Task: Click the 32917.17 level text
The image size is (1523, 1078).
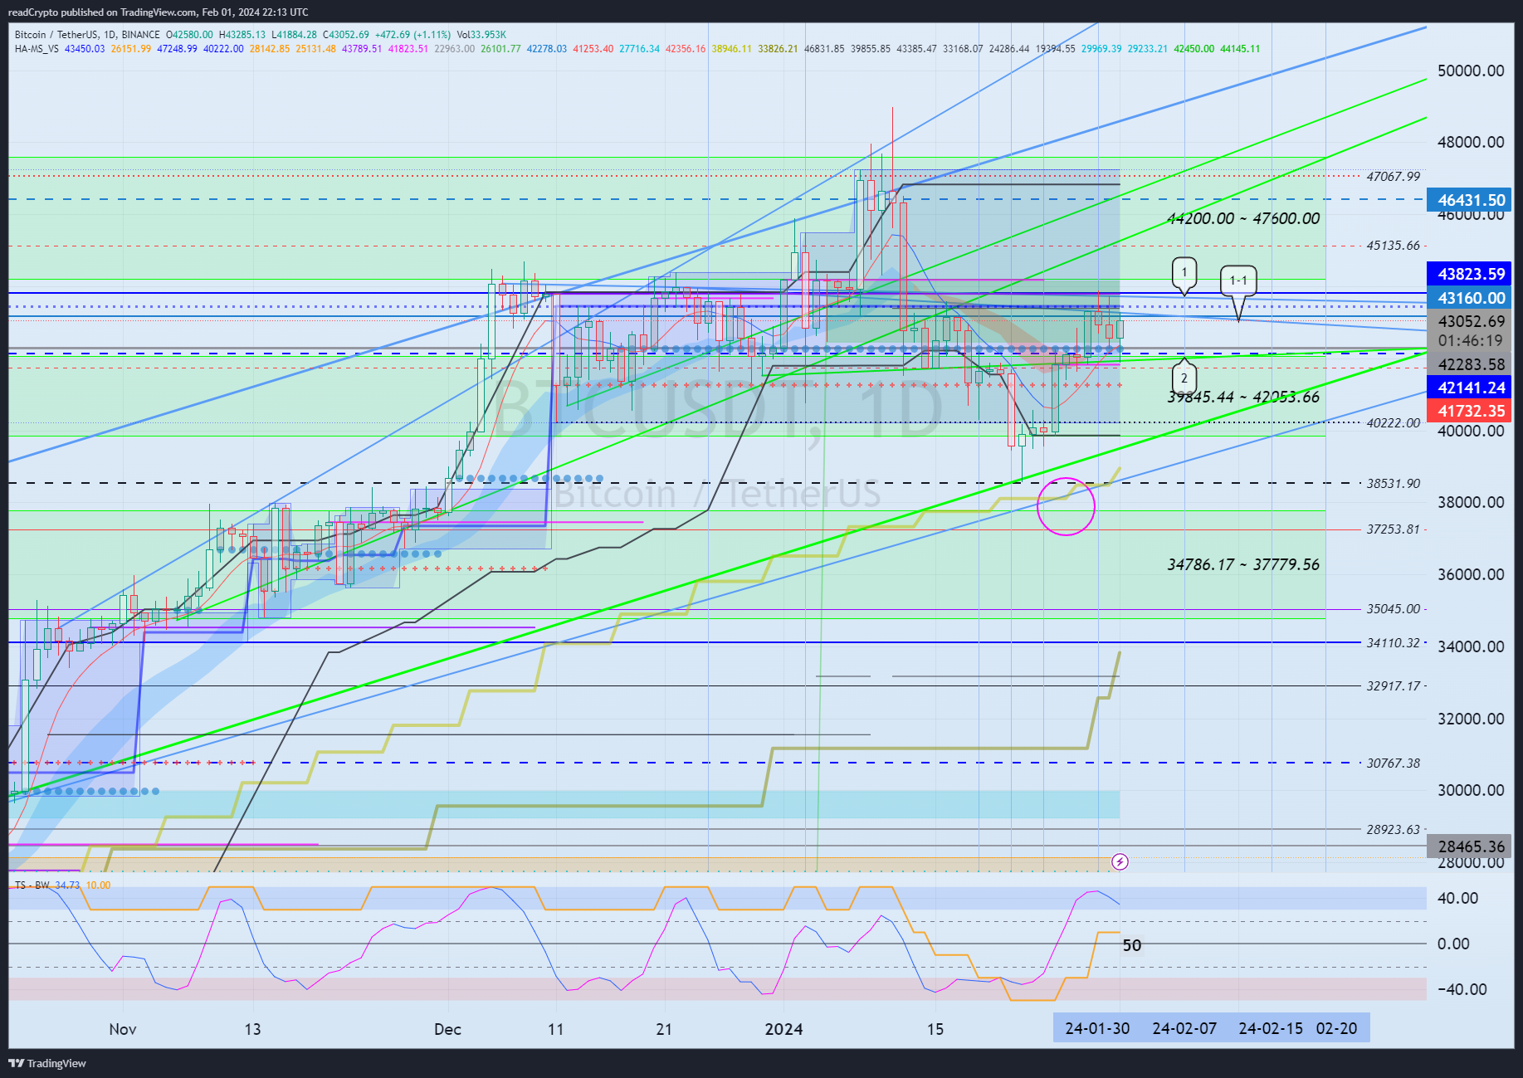Action: tap(1394, 685)
